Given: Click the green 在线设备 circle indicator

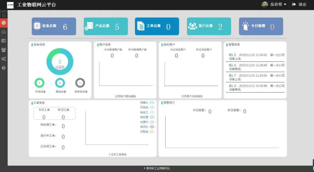Looking at the screenshot, I should click(40, 83).
